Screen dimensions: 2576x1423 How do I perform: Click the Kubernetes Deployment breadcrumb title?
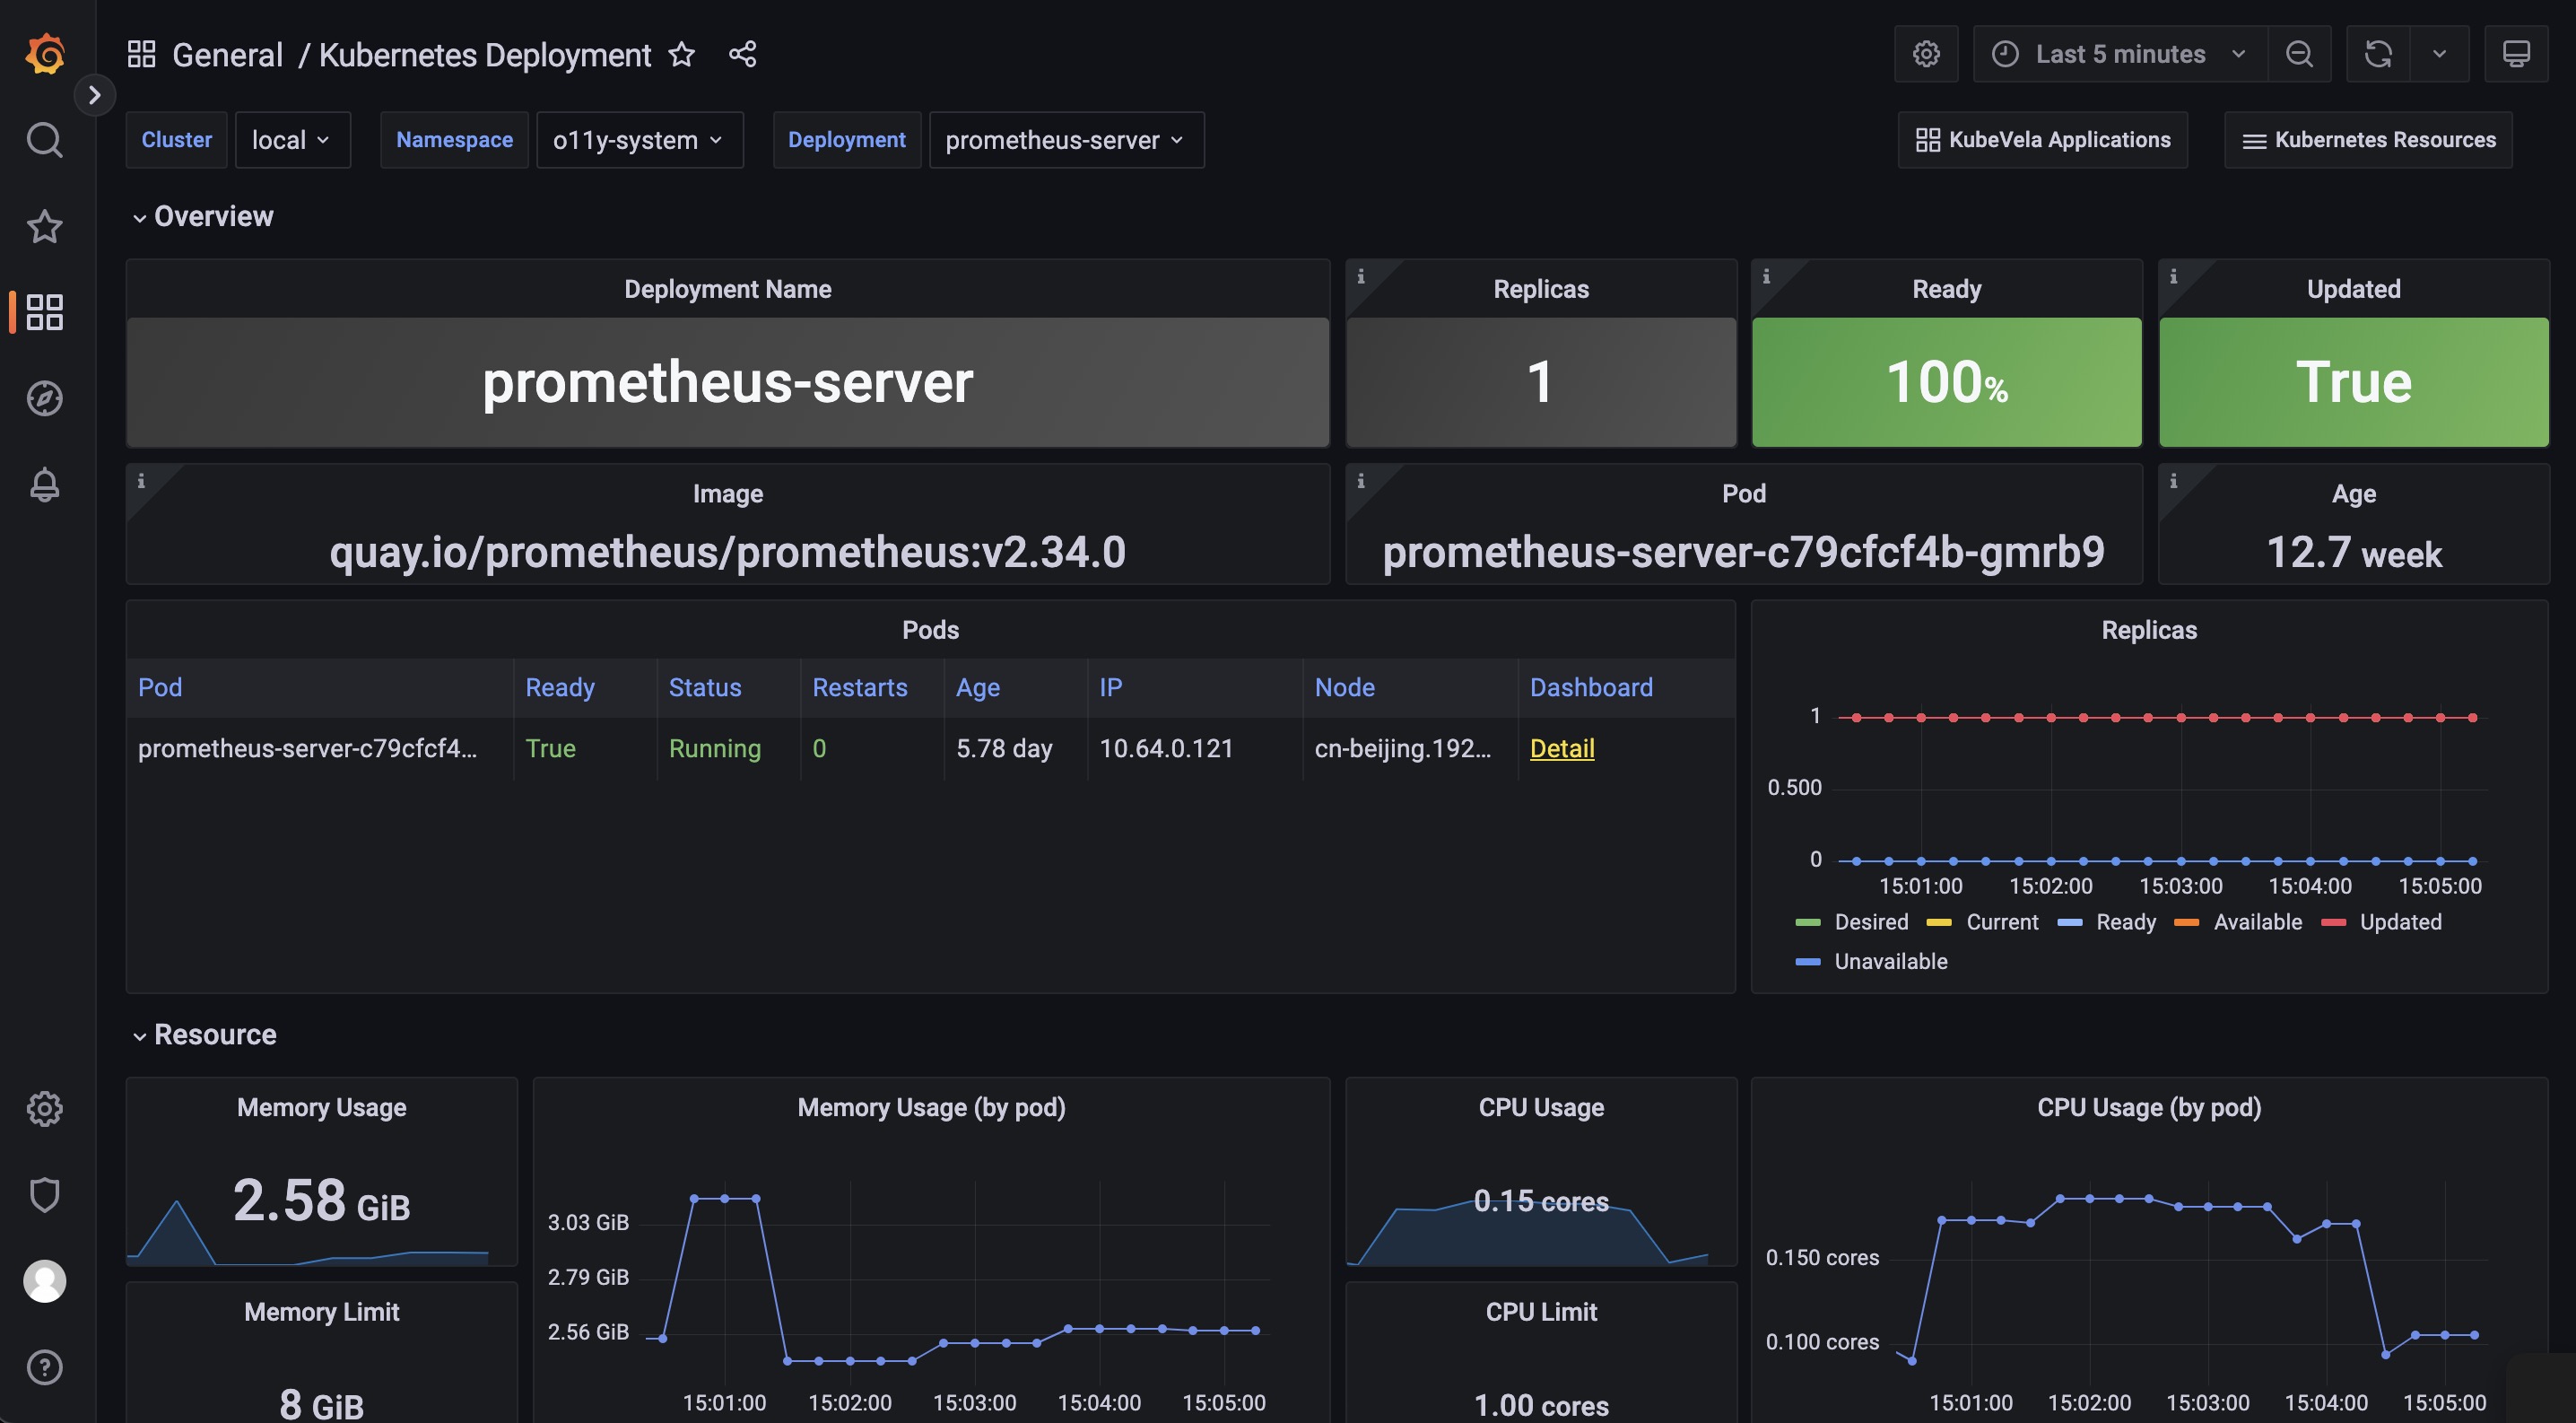click(x=485, y=54)
